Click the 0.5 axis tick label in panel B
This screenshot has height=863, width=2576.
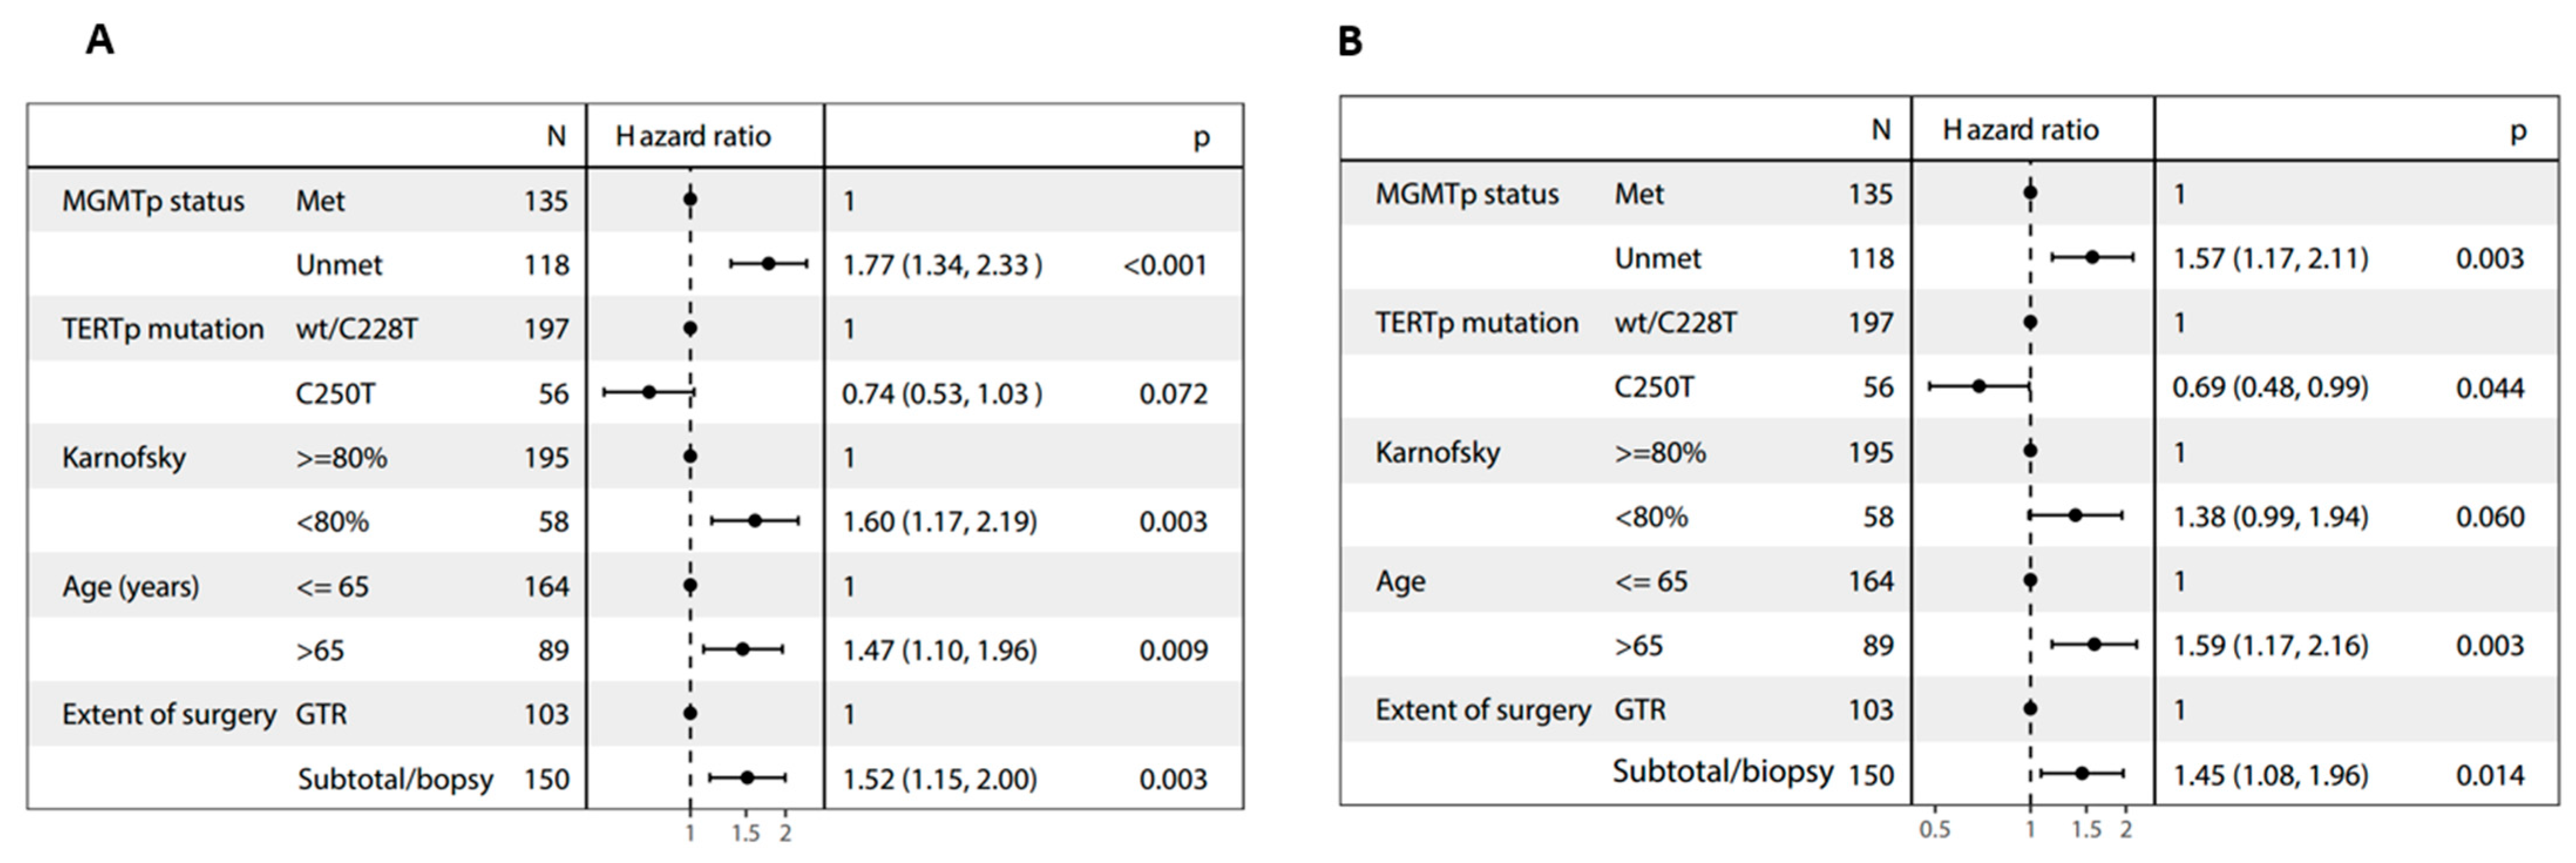(1934, 830)
